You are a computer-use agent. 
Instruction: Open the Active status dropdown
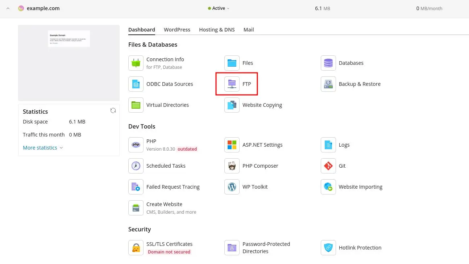click(x=219, y=8)
